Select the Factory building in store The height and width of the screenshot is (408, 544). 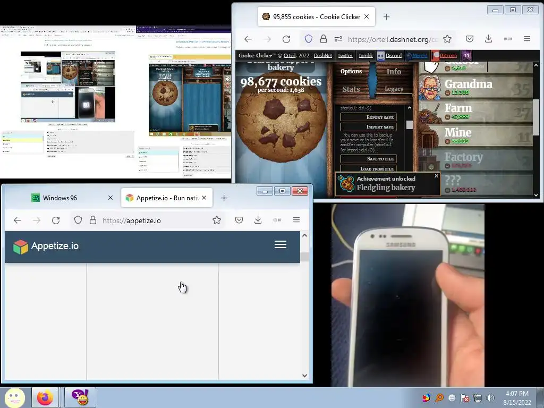[475, 159]
